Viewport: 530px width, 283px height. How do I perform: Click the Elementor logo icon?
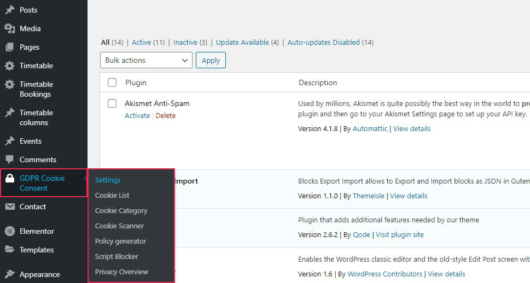point(10,231)
